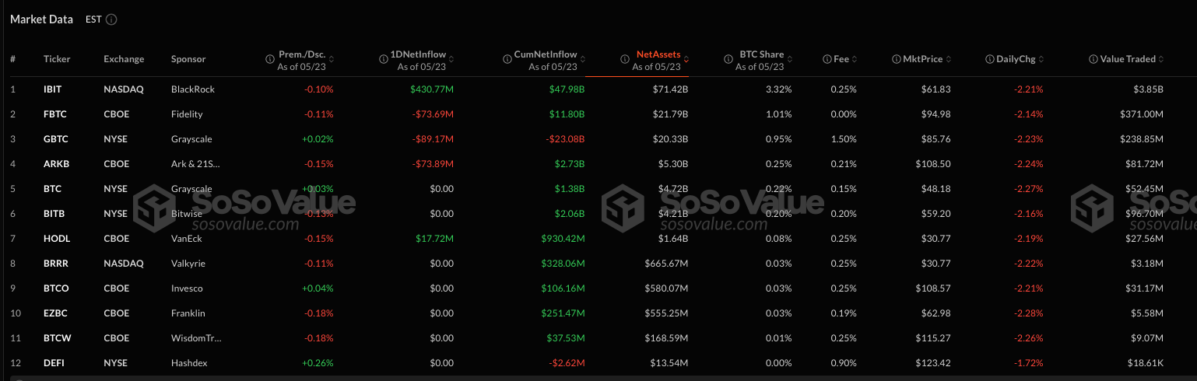Click the Sponsor column header
The image size is (1197, 381).
click(188, 59)
